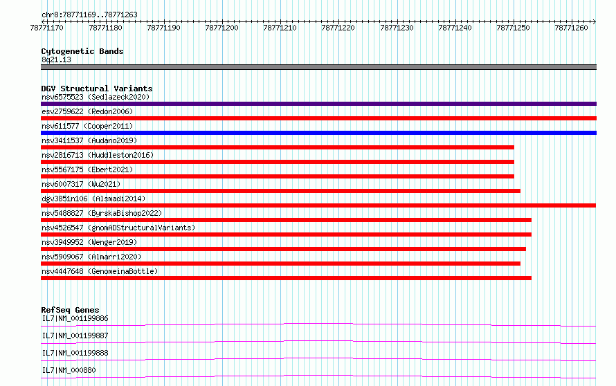This screenshot has height=386, width=616.
Task: Select the 8q21.13 band label
Action: (x=56, y=59)
